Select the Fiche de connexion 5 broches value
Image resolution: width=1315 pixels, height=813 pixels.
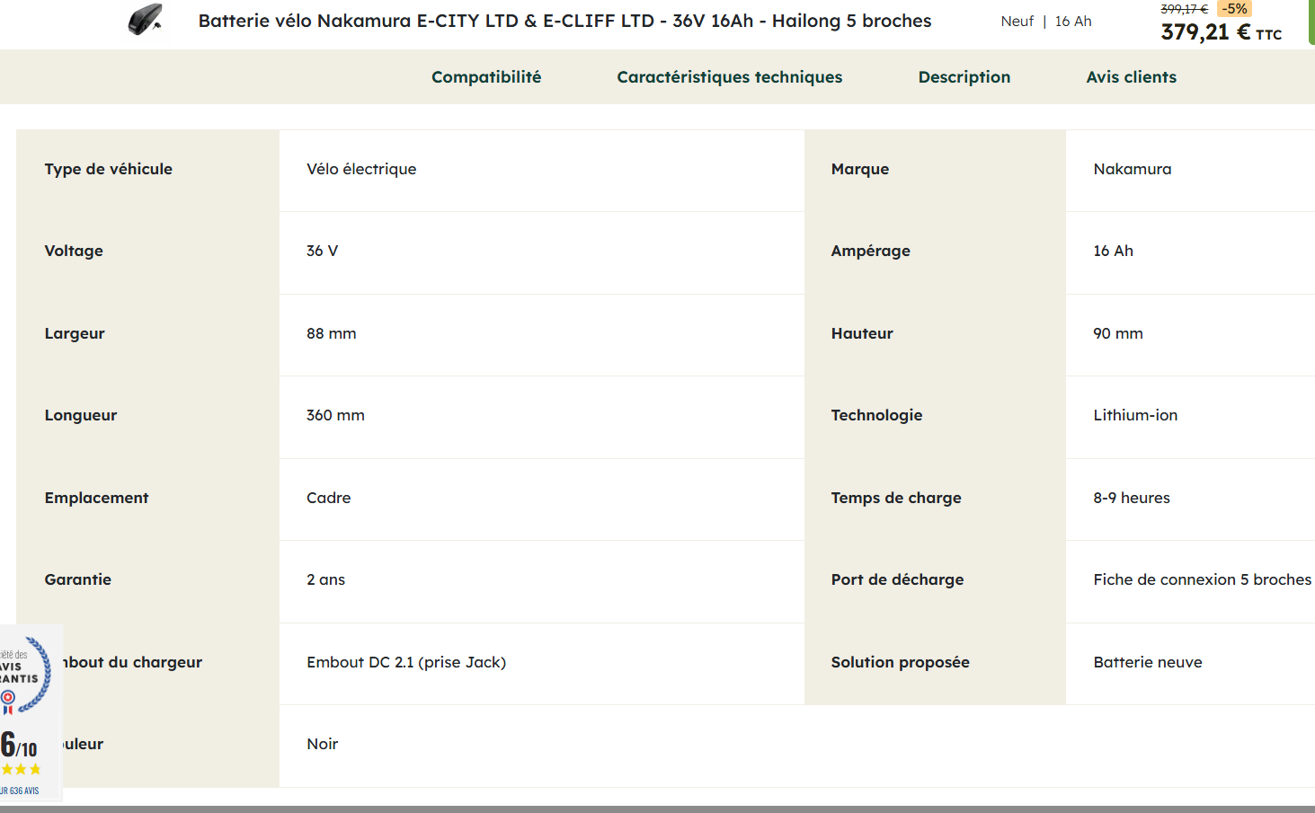(x=1203, y=579)
